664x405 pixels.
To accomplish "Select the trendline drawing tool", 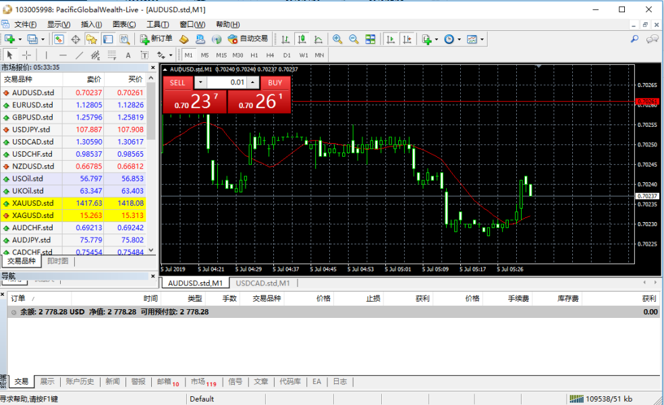I will pos(79,55).
